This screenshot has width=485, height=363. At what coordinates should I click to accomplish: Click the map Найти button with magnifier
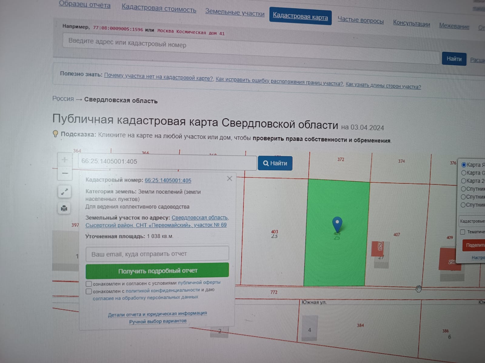pos(275,163)
